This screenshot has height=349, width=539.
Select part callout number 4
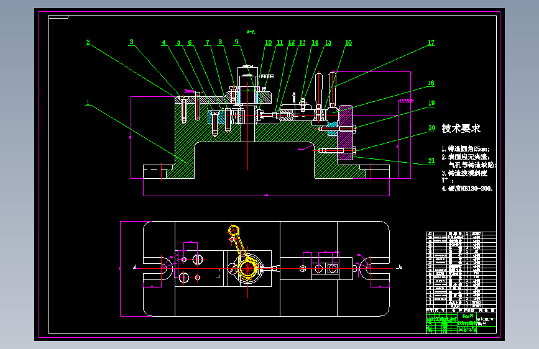(x=164, y=43)
